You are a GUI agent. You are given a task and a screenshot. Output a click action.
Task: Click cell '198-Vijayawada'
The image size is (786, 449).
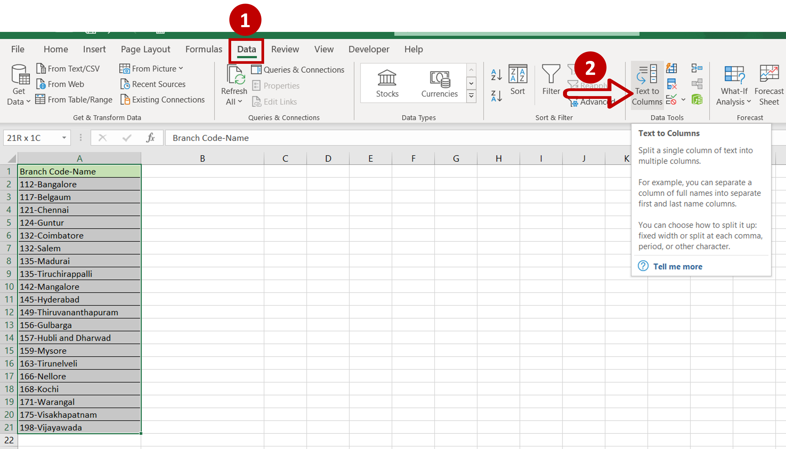[x=80, y=427]
